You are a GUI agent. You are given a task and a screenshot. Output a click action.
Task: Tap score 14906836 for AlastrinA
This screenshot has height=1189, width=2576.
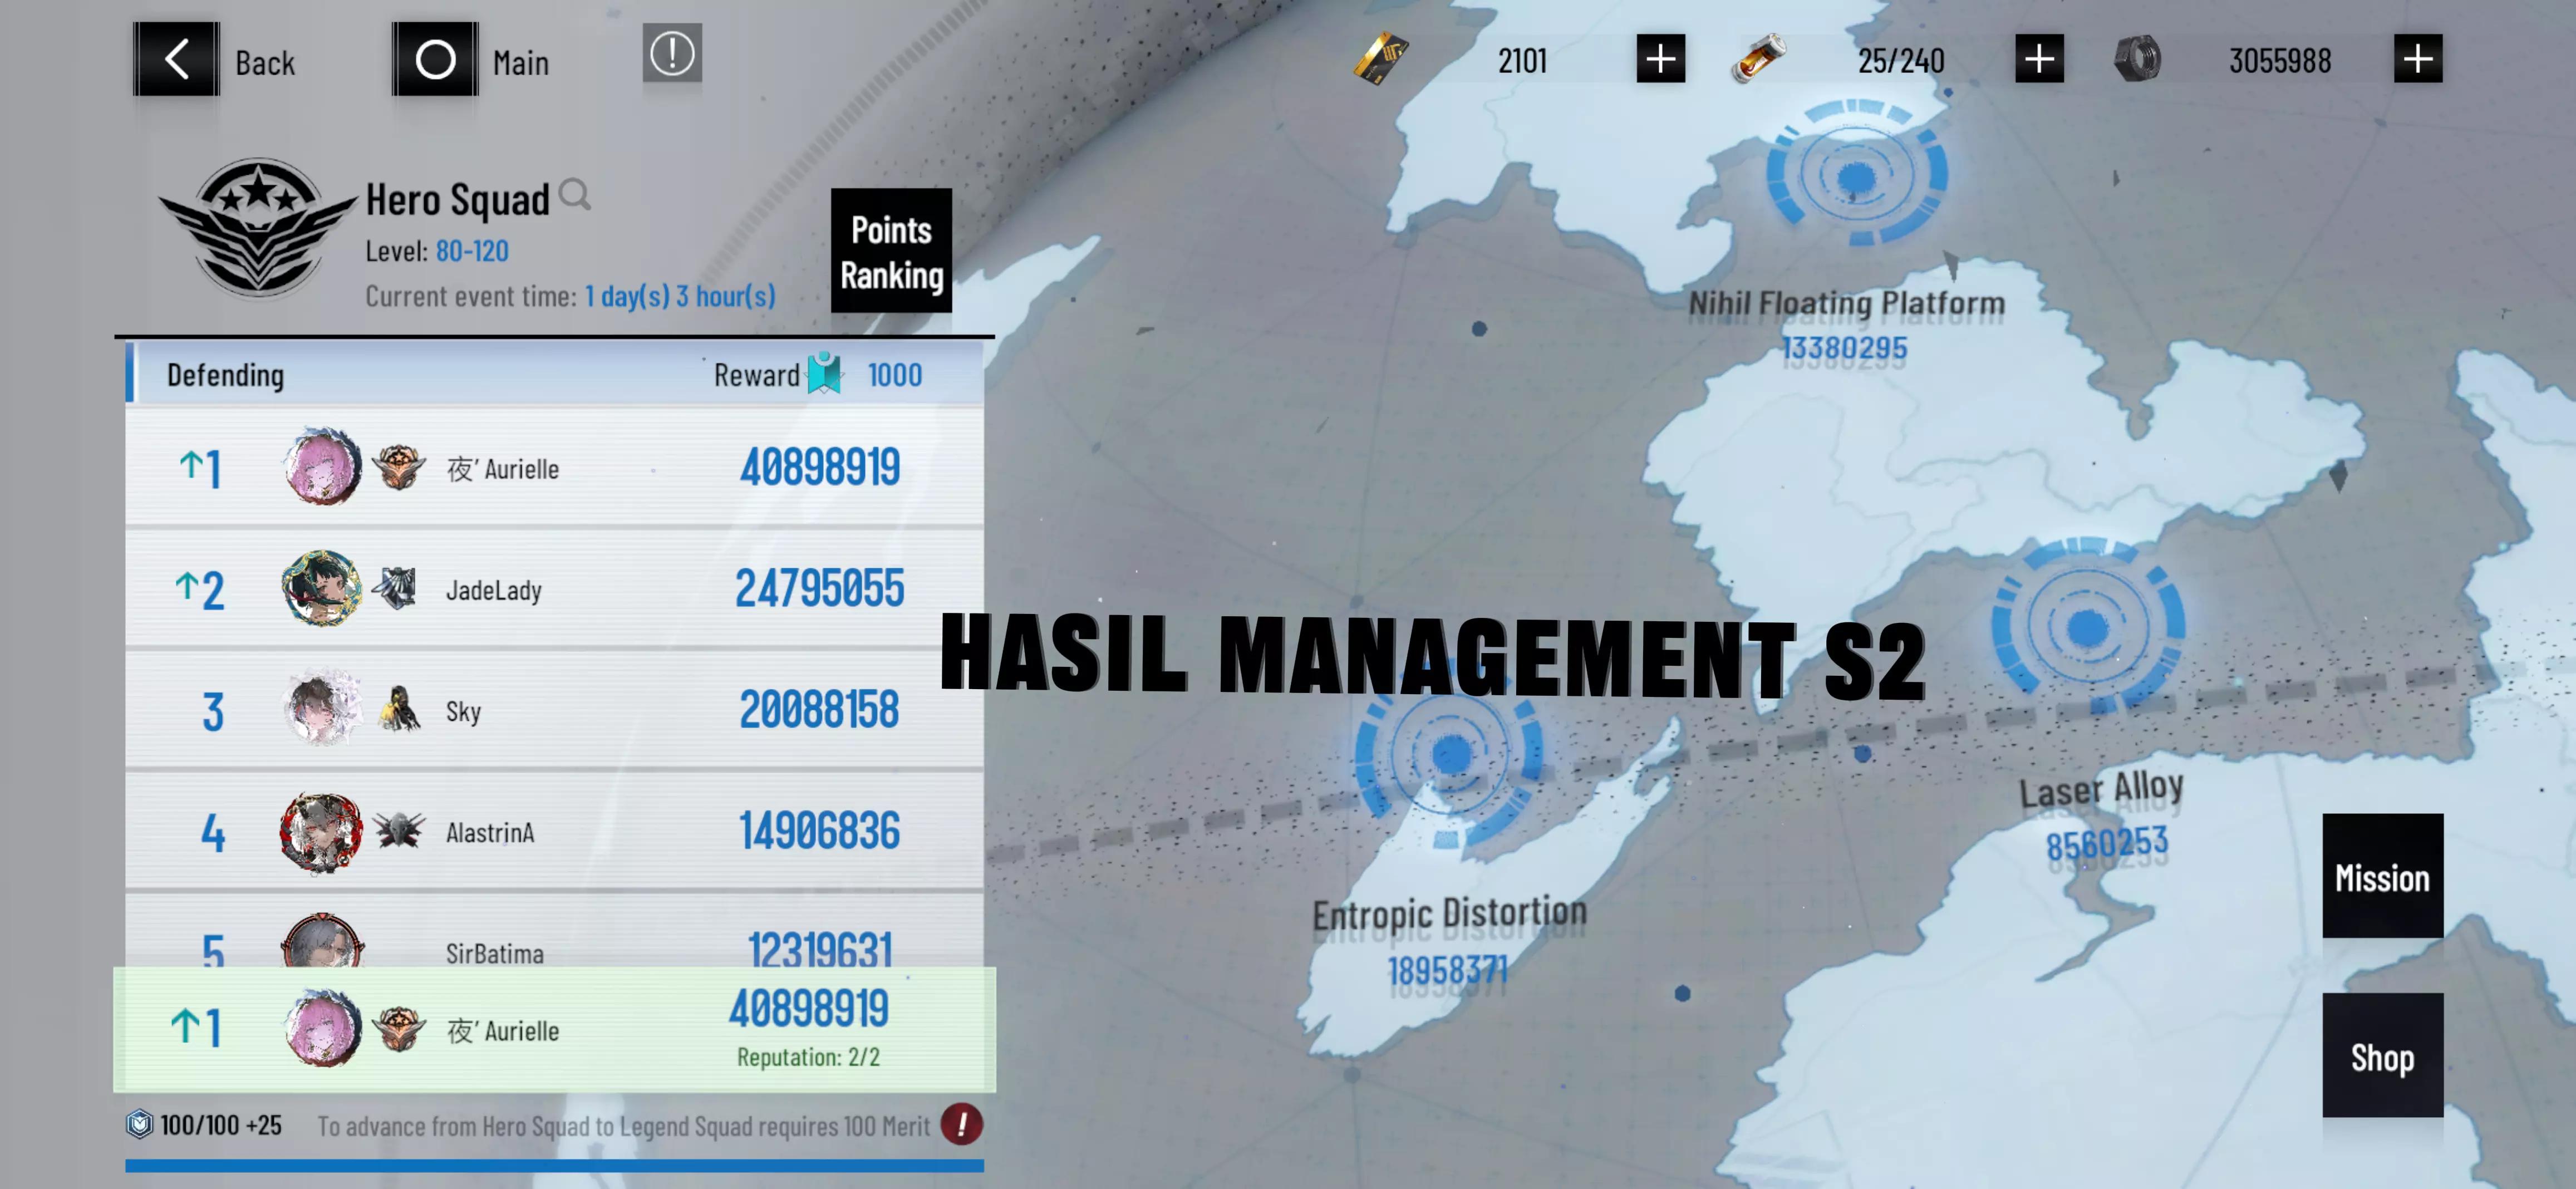pyautogui.click(x=820, y=830)
